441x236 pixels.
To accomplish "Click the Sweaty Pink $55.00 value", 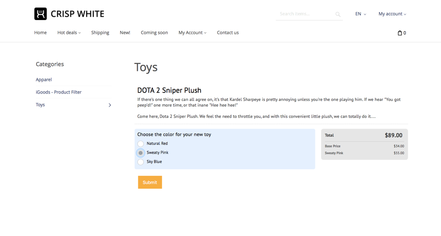I will click(x=399, y=153).
